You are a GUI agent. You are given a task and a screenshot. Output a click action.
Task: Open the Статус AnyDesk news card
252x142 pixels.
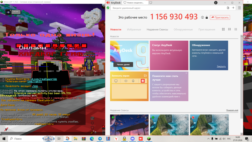point(169,55)
